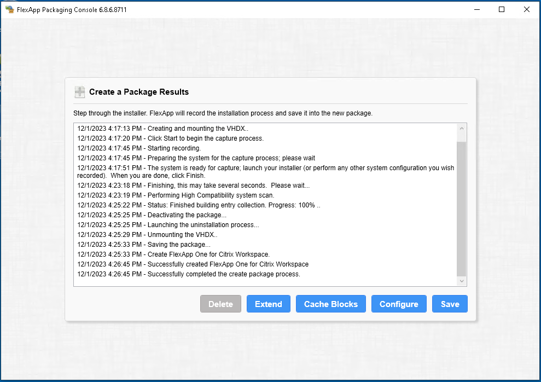Select the 'Deactivating the package...' log line
This screenshot has width=541, height=382.
pos(152,215)
